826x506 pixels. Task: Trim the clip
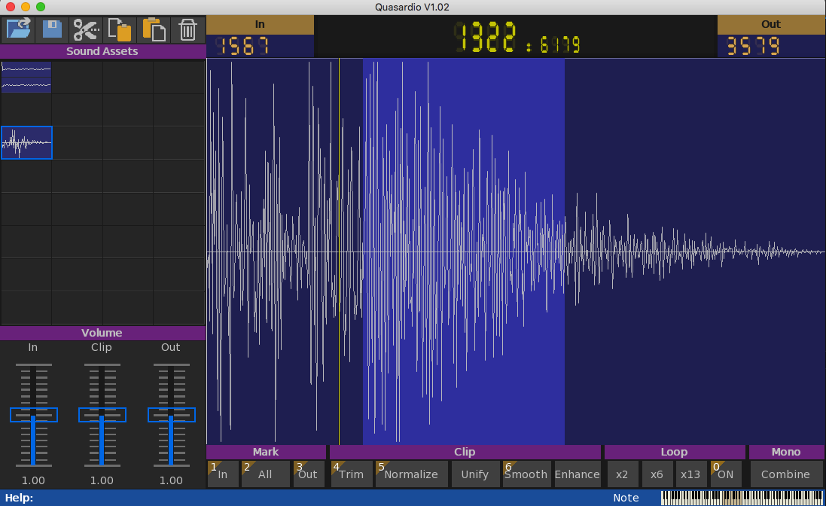[351, 474]
